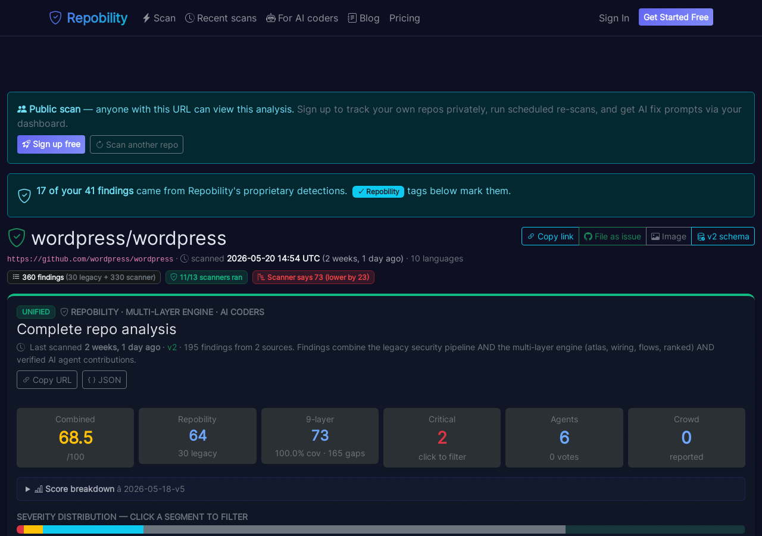Click Sign In link

(614, 18)
